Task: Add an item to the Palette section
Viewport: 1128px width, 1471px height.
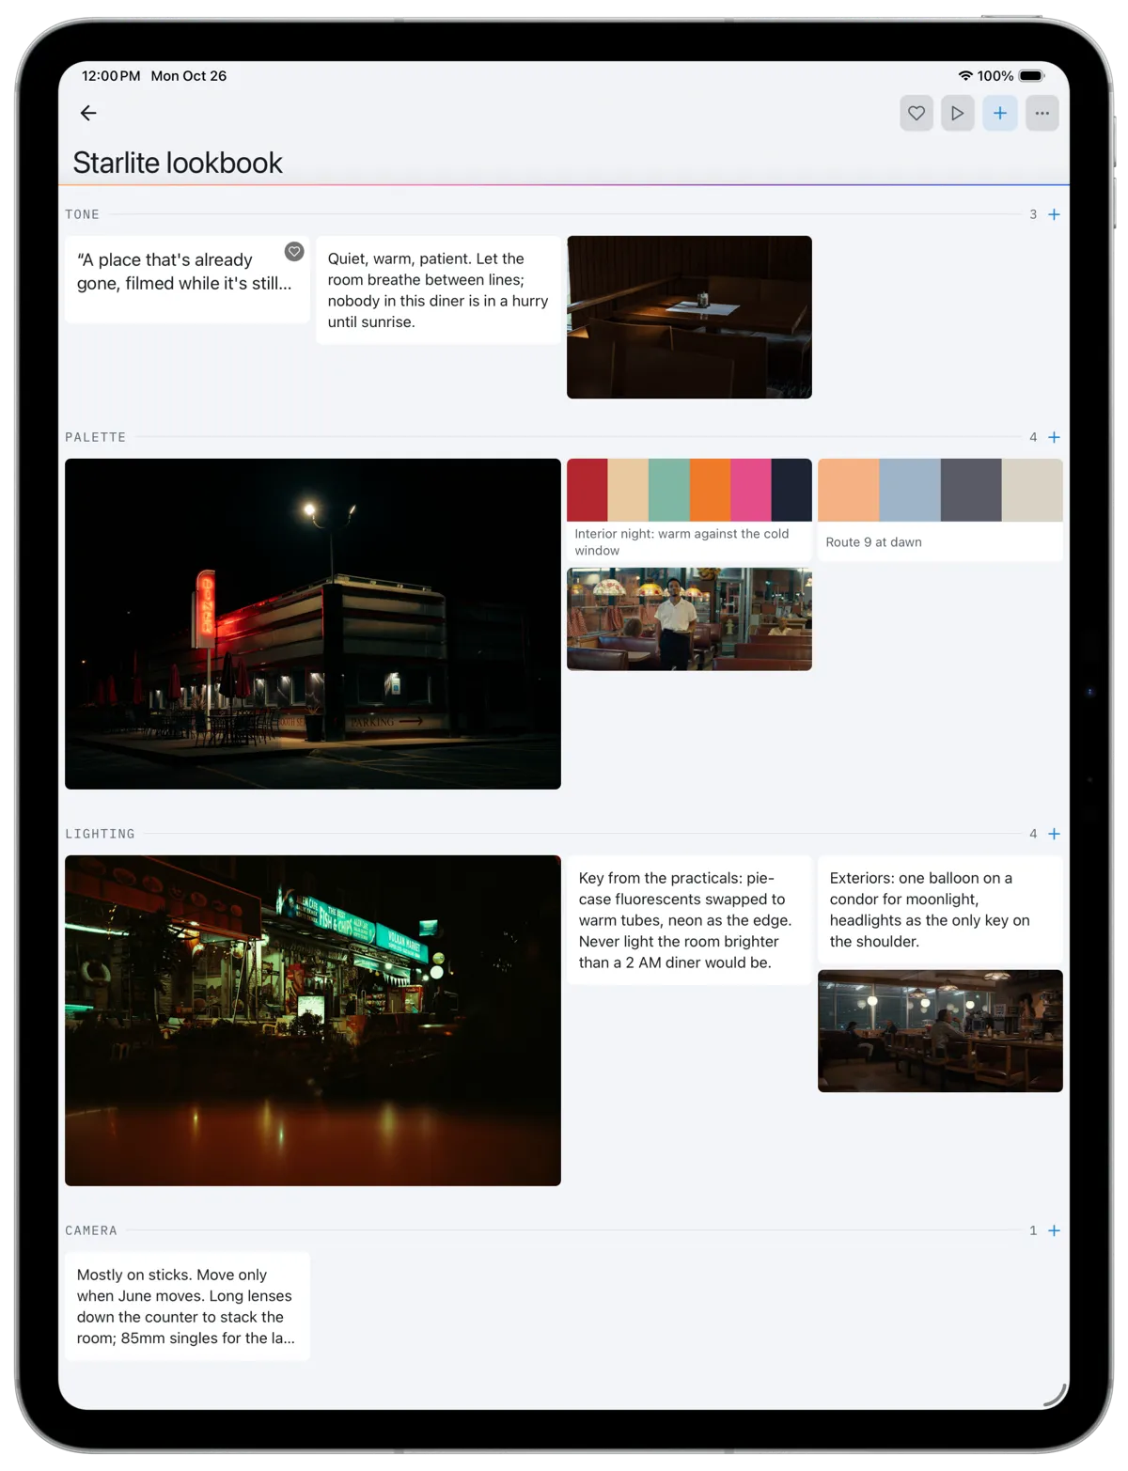Action: coord(1055,437)
